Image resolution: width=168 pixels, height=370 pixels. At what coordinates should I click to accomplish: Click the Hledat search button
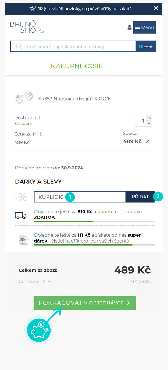click(146, 47)
